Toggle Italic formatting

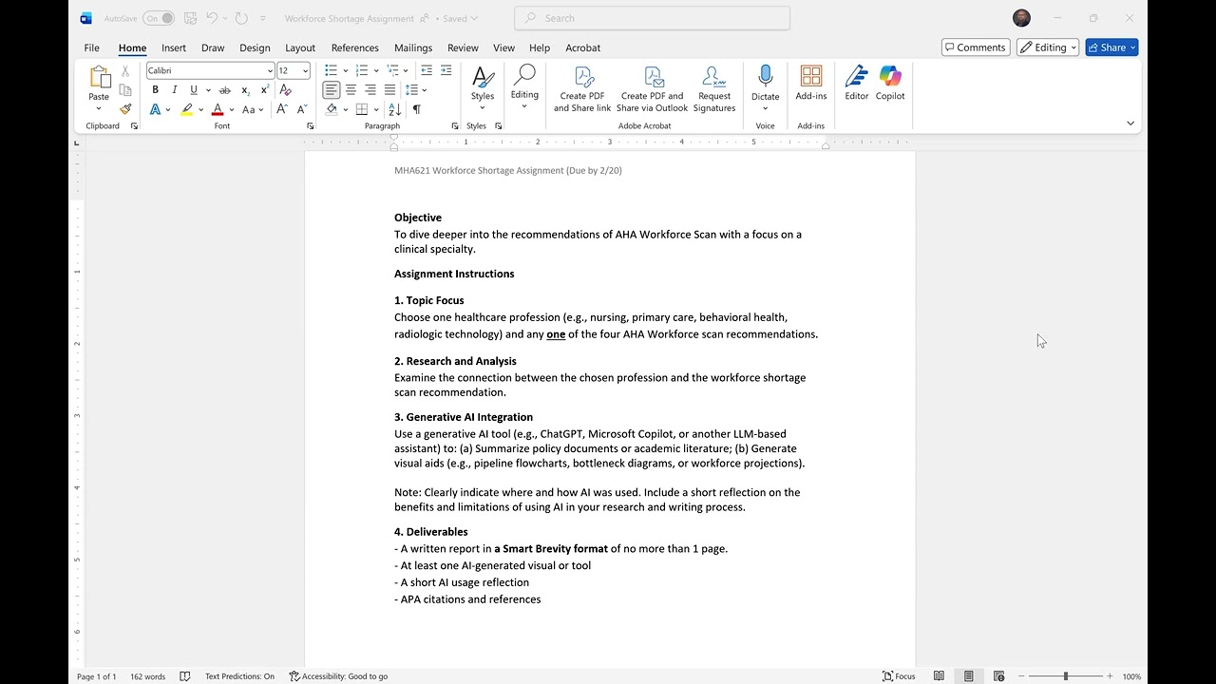174,90
